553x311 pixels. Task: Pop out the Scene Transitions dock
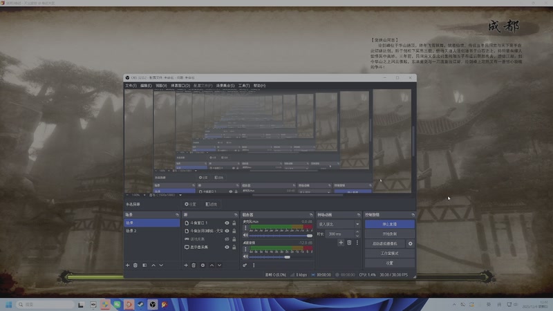[359, 215]
